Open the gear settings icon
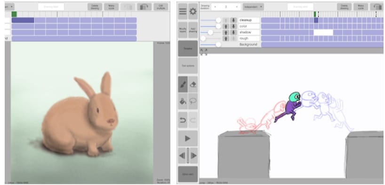The image size is (385, 185). [193, 11]
